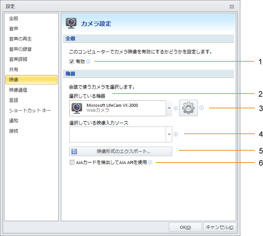The width and height of the screenshot is (263, 236).
Task: Open 共有 settings page
Action: pyautogui.click(x=31, y=69)
